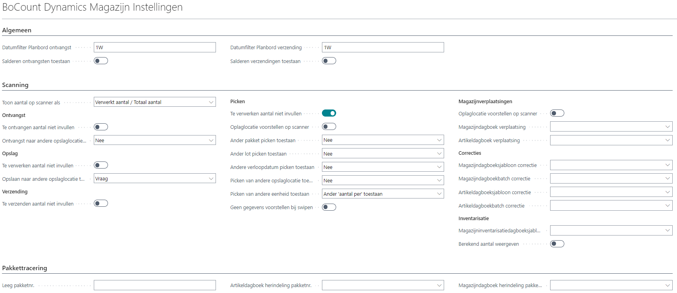Open Ontvangst naar andere opslaglocatie dropdown
Image resolution: width=677 pixels, height=293 pixels.
pos(155,140)
